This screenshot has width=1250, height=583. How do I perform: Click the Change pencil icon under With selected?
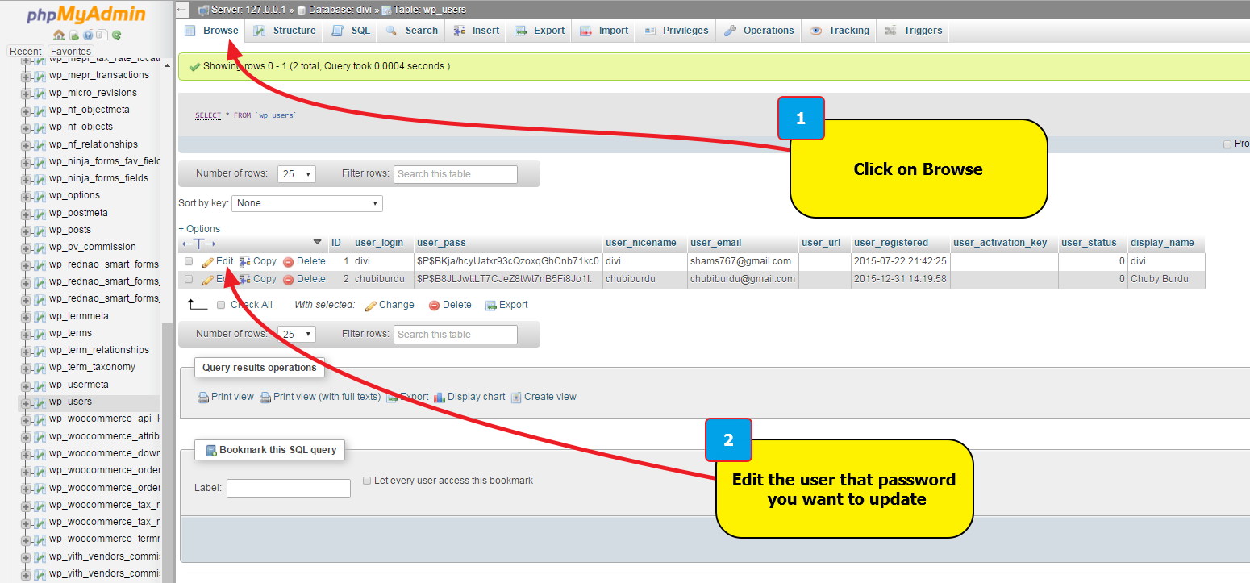(371, 306)
